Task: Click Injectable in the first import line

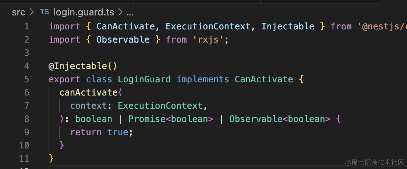Action: 288,26
